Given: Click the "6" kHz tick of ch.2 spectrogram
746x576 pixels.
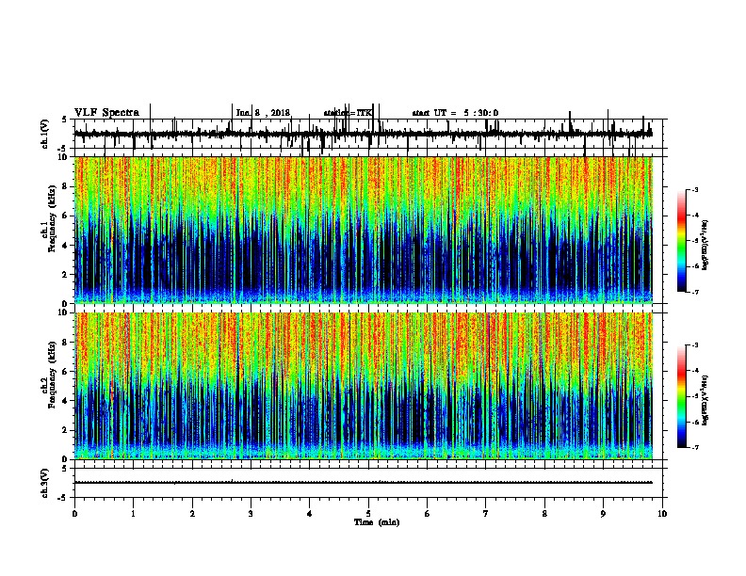Looking at the screenshot, I should coord(66,372).
